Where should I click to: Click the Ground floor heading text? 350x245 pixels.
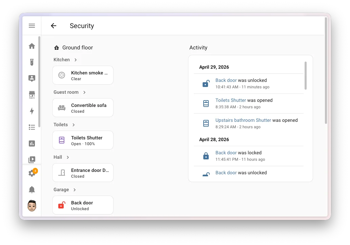pos(78,48)
